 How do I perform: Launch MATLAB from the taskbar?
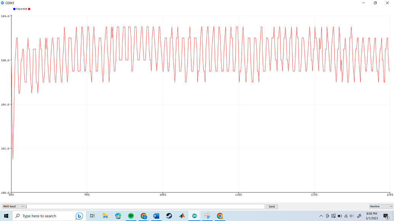[x=182, y=216]
